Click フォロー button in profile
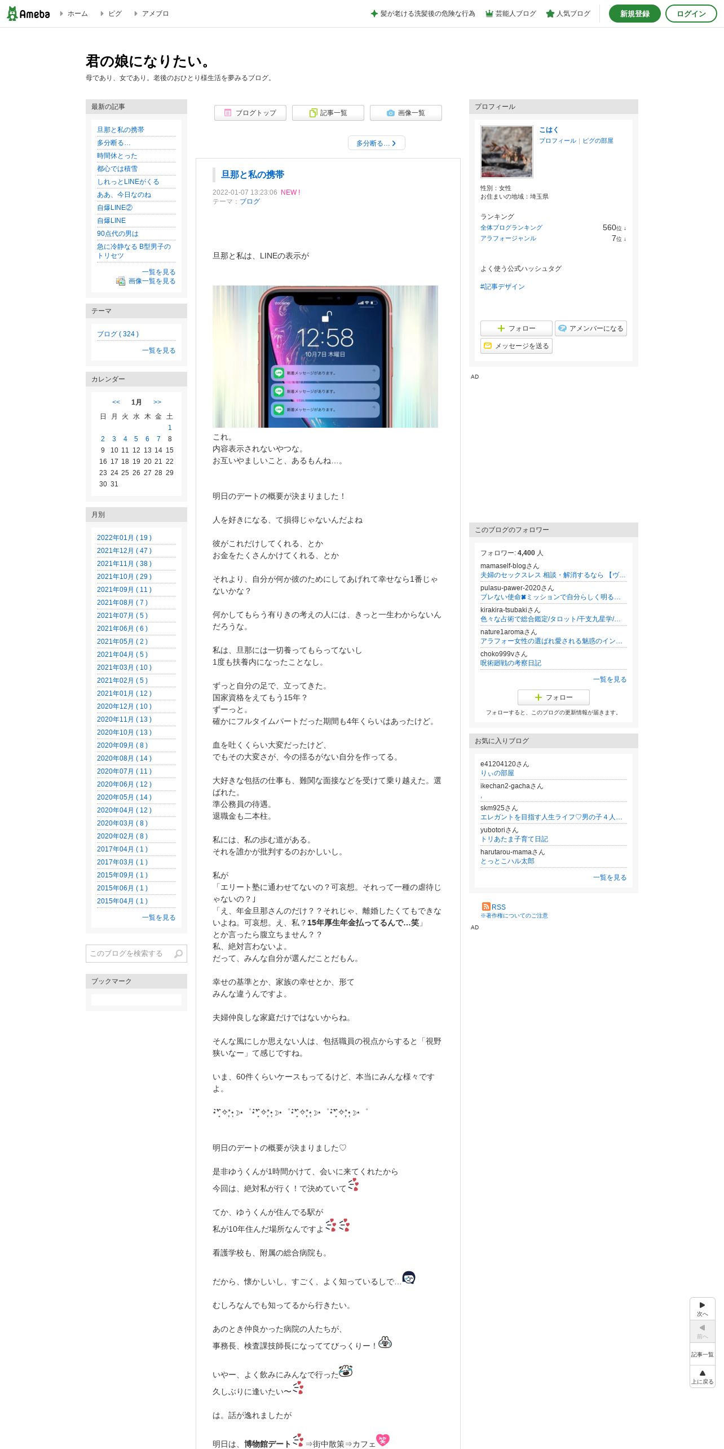Image resolution: width=724 pixels, height=1449 pixels. (x=516, y=328)
